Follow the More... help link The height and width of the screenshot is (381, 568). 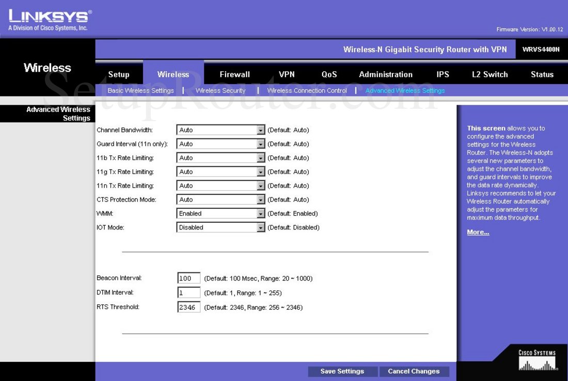coord(478,231)
